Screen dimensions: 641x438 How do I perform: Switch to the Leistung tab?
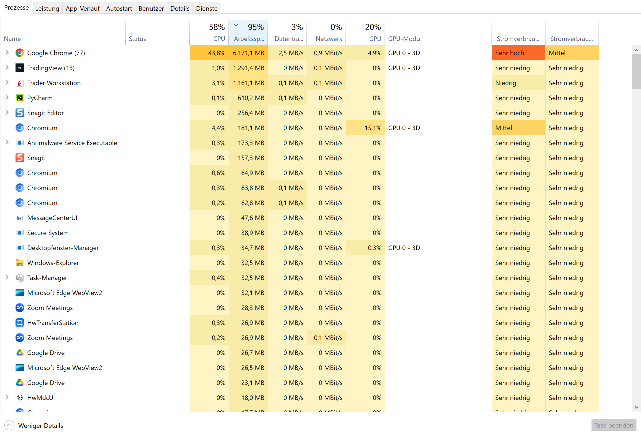[47, 9]
